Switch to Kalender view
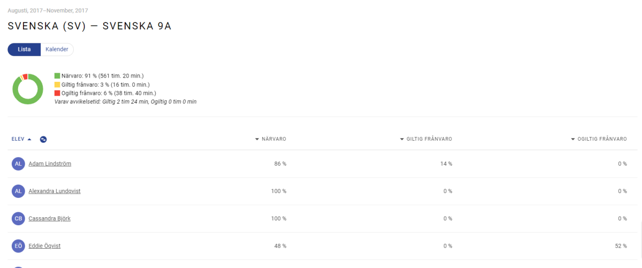642x268 pixels. point(57,49)
